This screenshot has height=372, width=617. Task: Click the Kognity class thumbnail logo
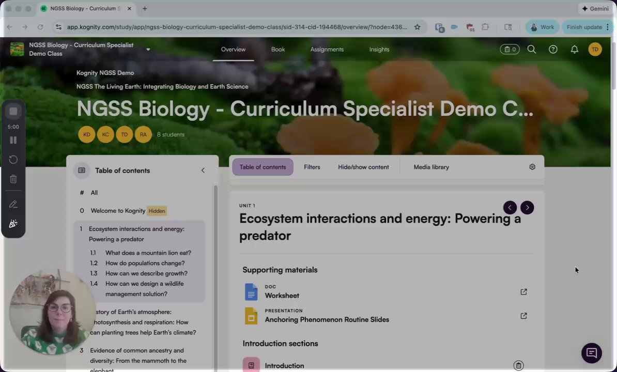point(17,49)
